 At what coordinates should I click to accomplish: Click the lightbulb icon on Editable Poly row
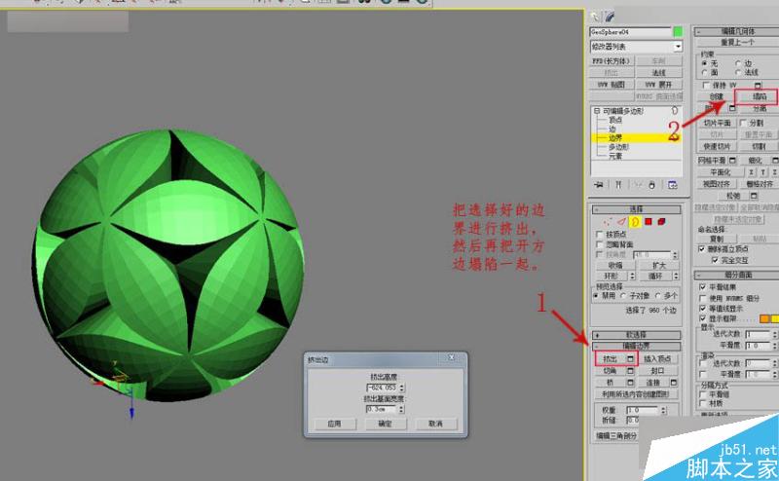(675, 110)
